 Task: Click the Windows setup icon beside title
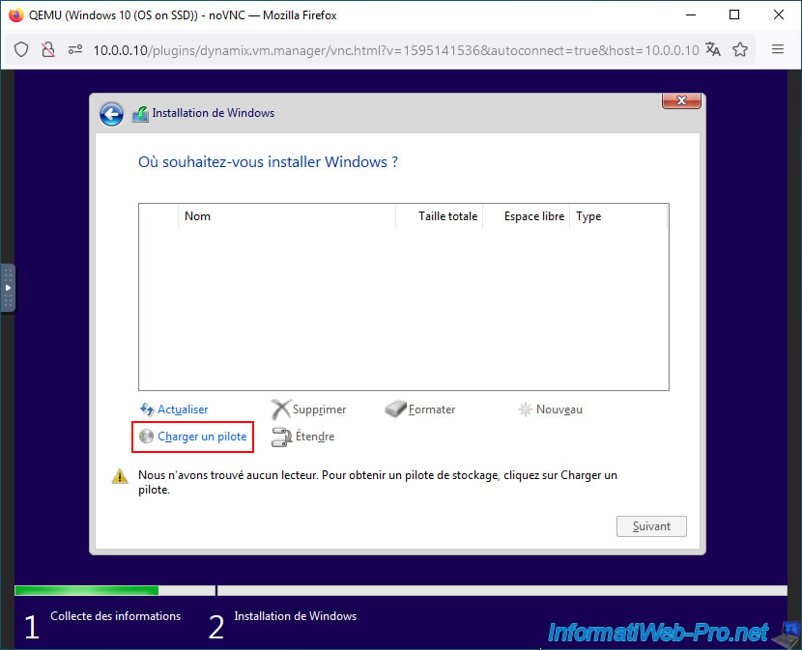[140, 114]
